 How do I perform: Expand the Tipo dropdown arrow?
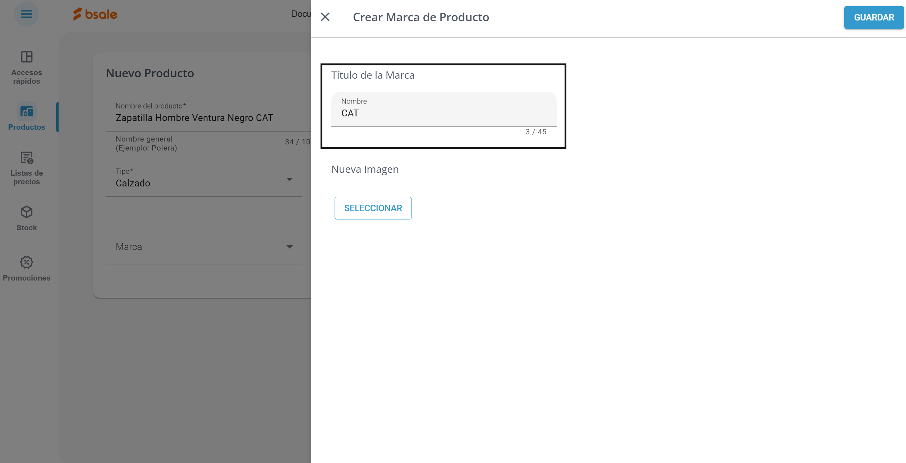click(x=289, y=179)
